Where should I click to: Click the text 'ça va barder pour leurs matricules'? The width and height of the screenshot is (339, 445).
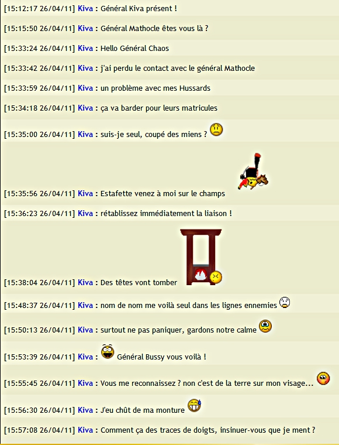159,108
